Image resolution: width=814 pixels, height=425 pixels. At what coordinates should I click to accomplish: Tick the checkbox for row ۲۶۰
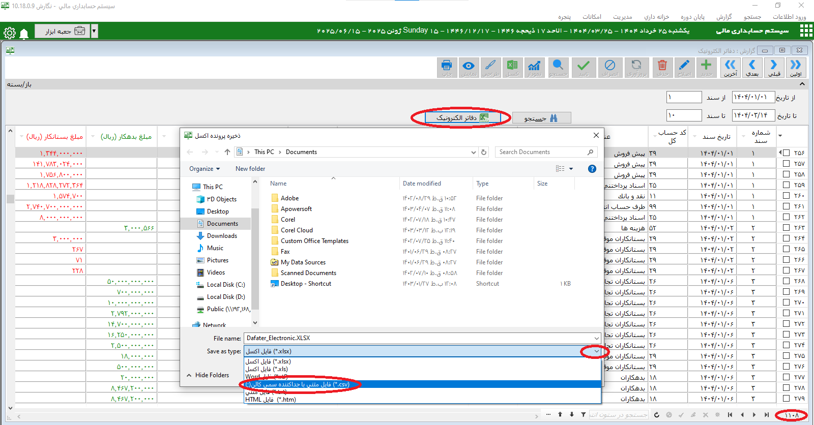[787, 196]
